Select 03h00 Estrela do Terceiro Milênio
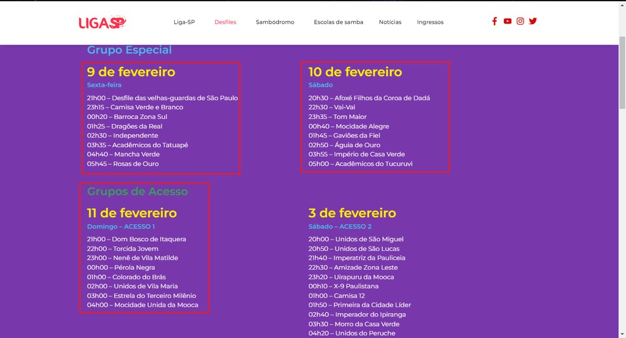Viewport: 626px width, 338px height. 142,295
